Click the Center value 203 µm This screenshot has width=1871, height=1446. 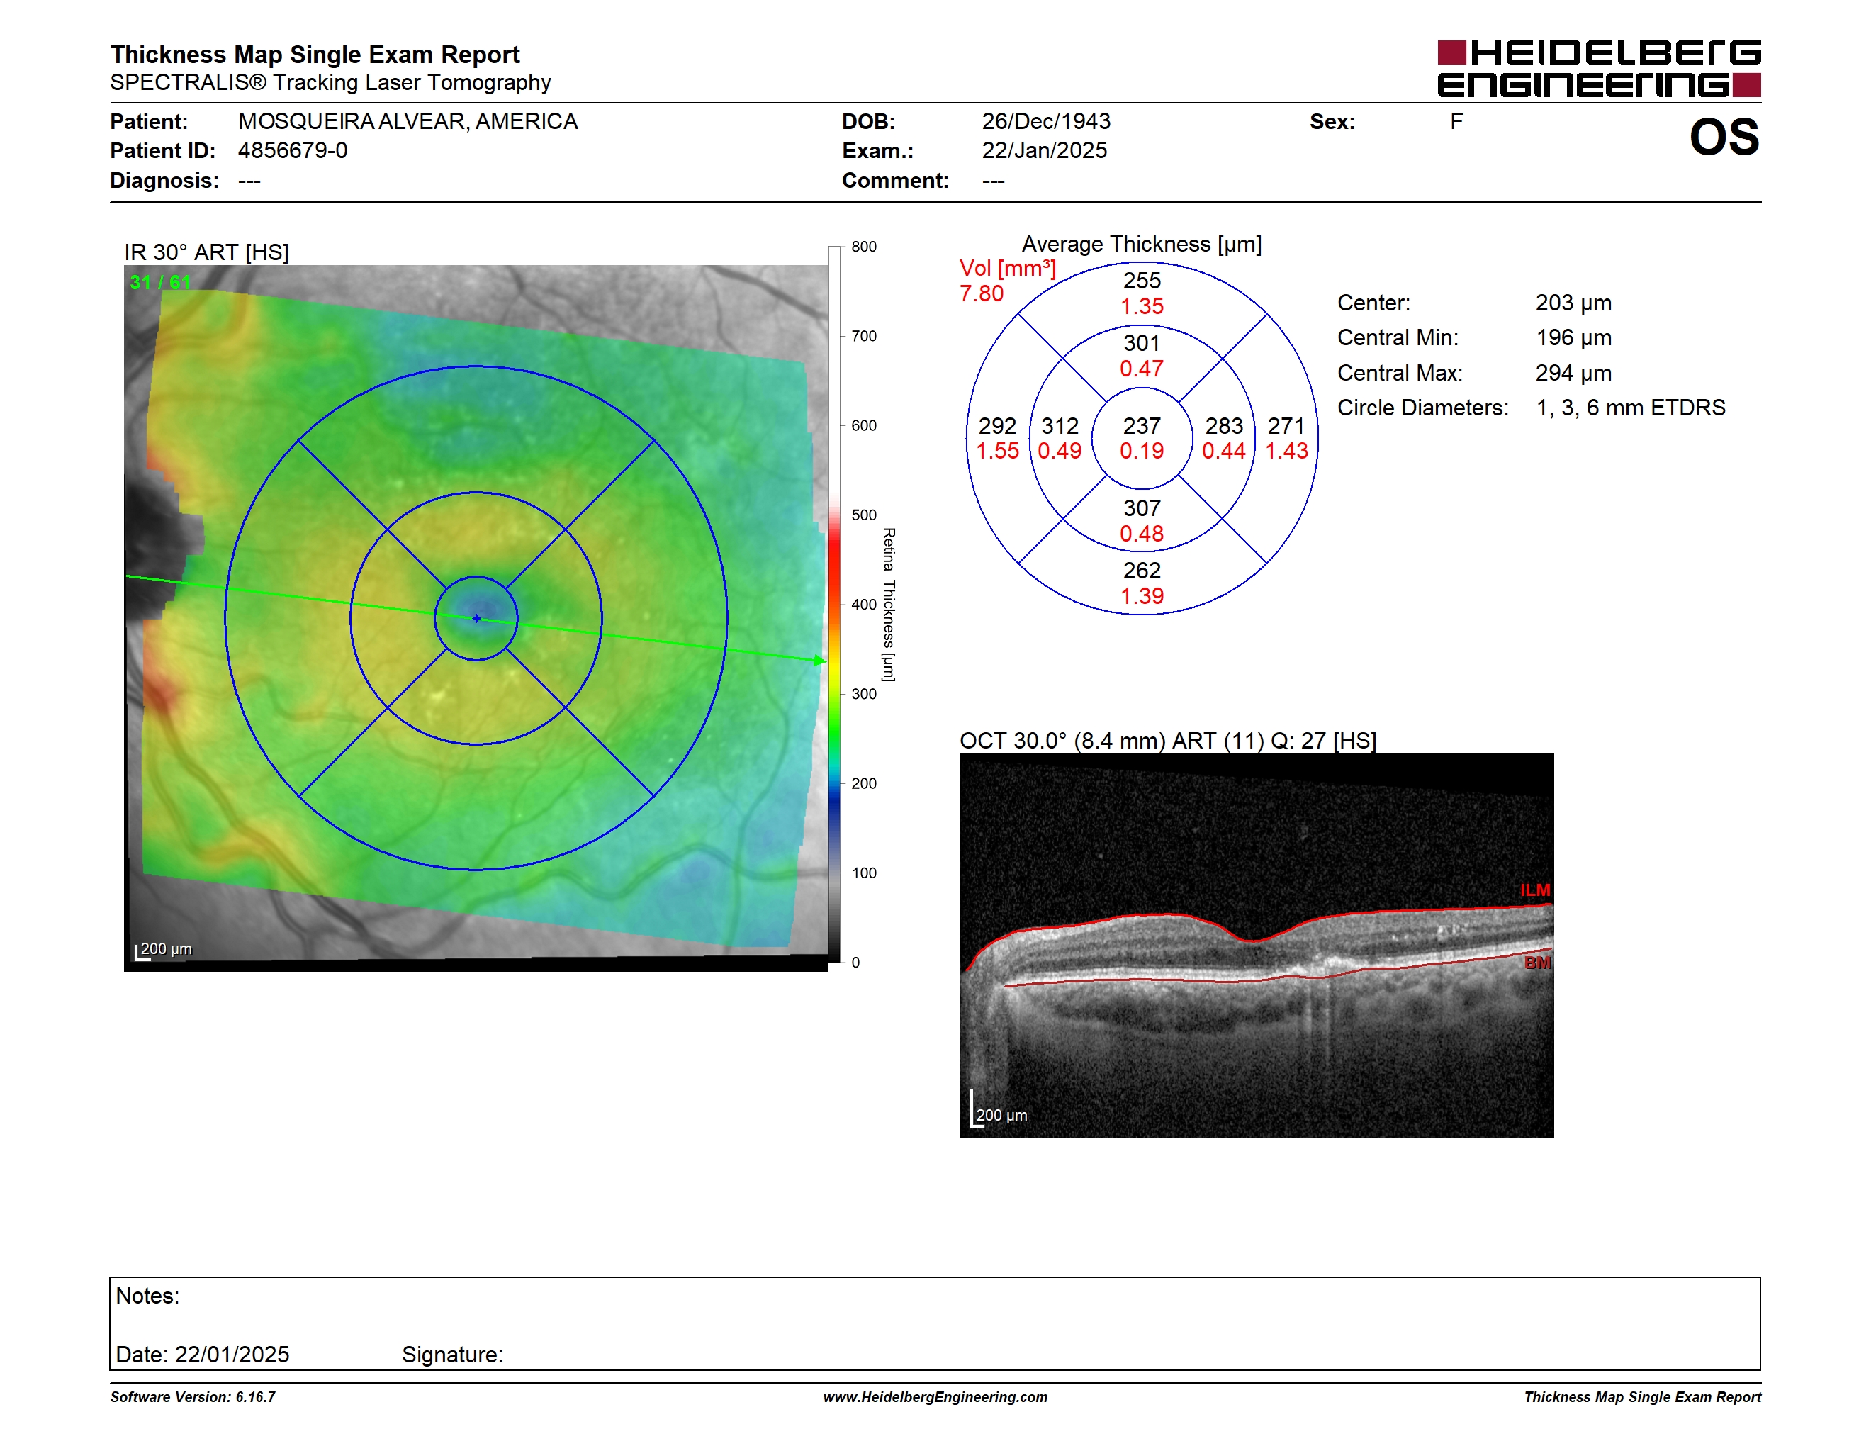click(1574, 303)
